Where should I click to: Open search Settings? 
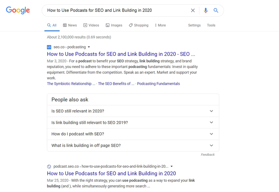click(195, 25)
